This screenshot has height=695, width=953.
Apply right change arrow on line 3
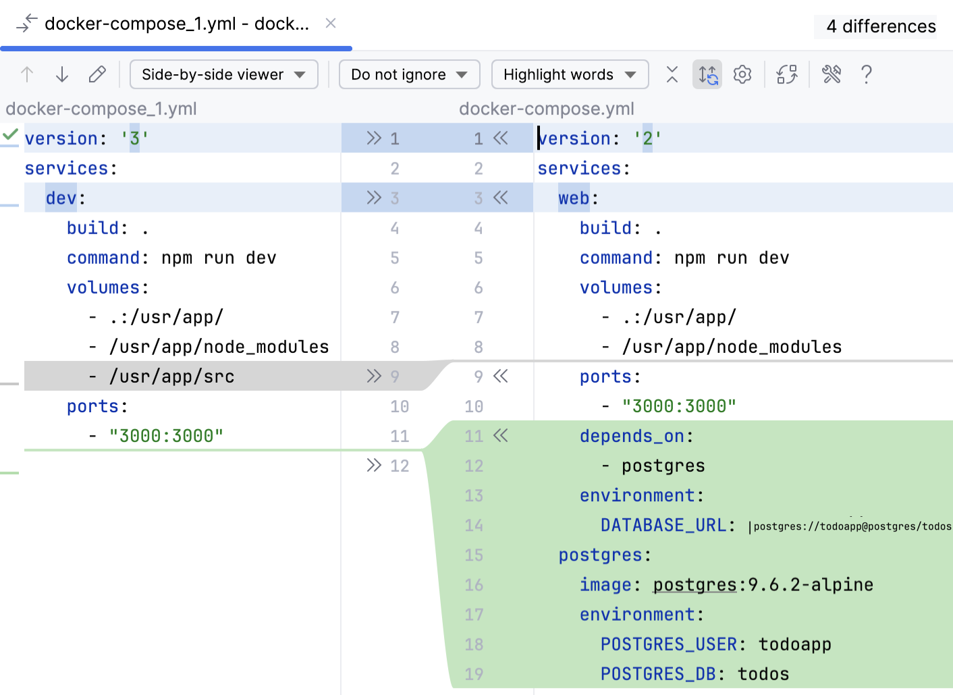(500, 198)
